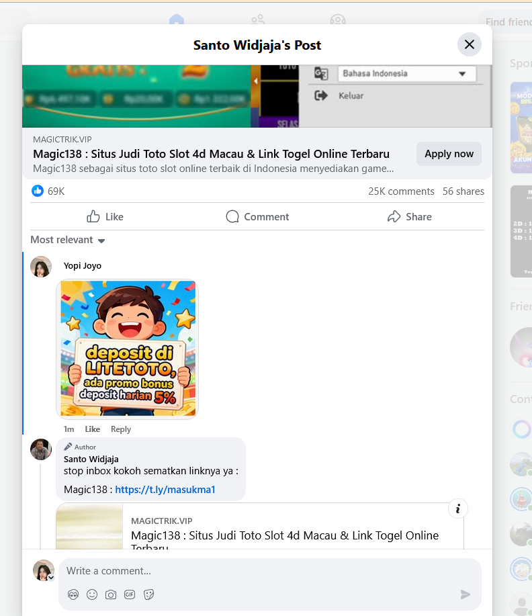This screenshot has height=616, width=532.
Task: Open the second sponsored ad with 2D 3D 4D
Action: (x=521, y=231)
